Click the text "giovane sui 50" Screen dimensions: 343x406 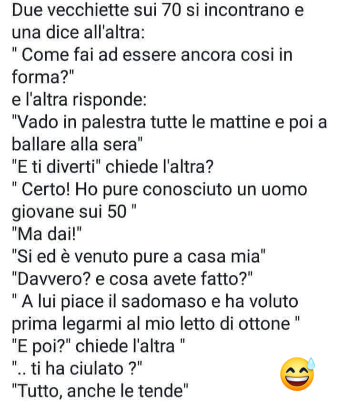pos(69,212)
